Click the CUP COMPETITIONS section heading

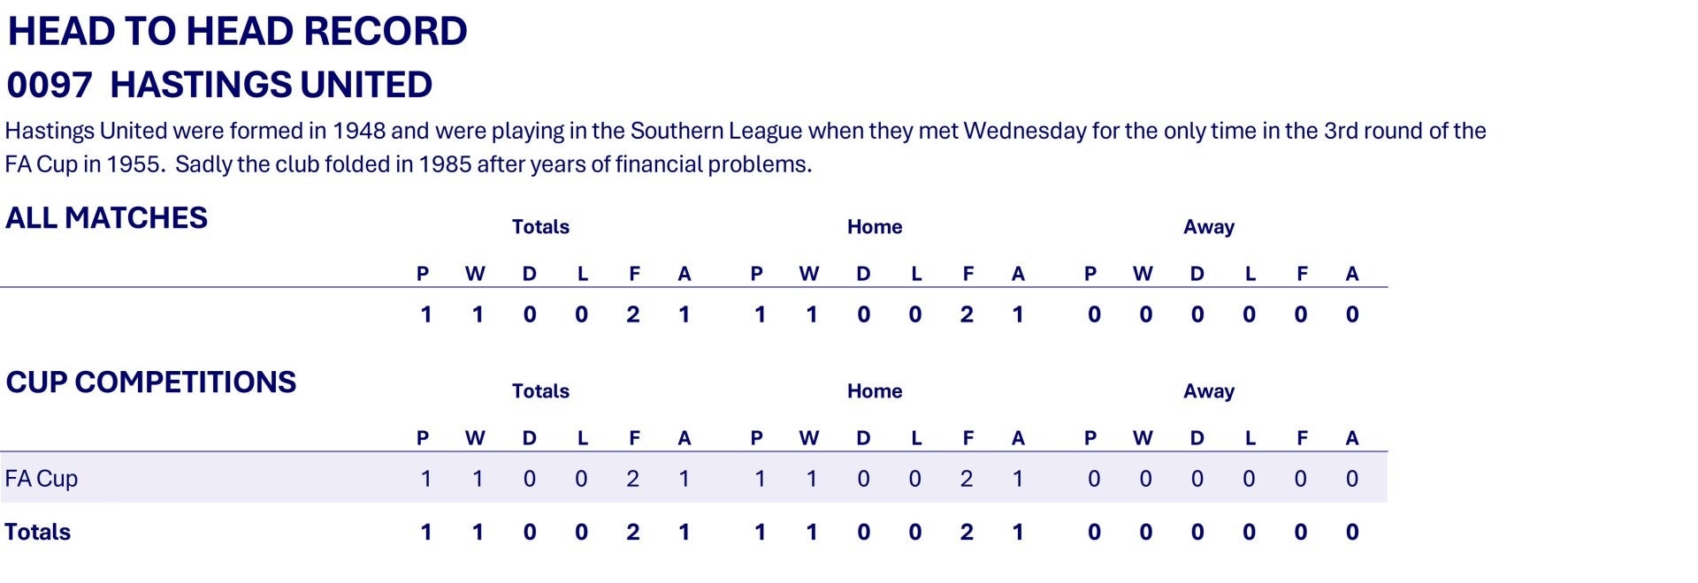[x=150, y=382]
